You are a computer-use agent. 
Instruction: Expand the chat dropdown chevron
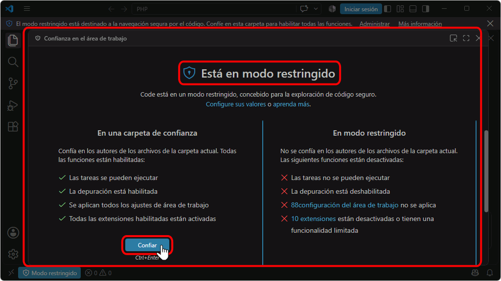(316, 9)
